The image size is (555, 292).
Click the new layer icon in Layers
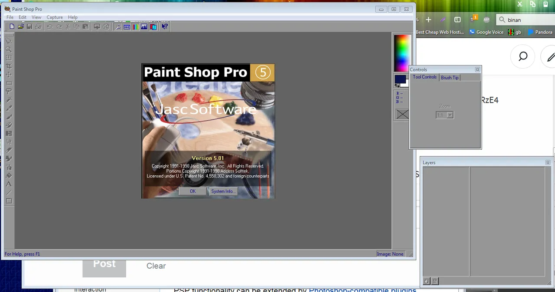[427, 281]
